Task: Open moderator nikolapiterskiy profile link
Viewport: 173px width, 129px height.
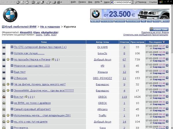Action: (x=49, y=32)
